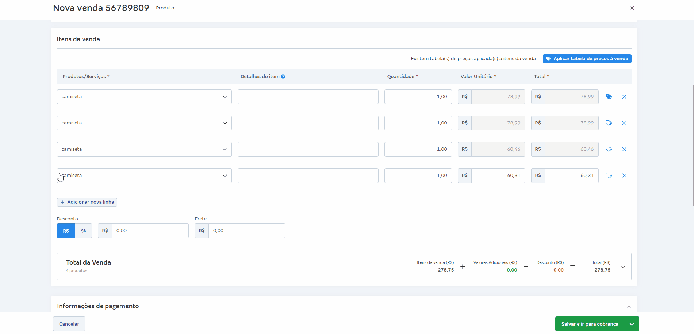
Task: Open product dropdown on 60,46 row
Action: pyautogui.click(x=144, y=149)
